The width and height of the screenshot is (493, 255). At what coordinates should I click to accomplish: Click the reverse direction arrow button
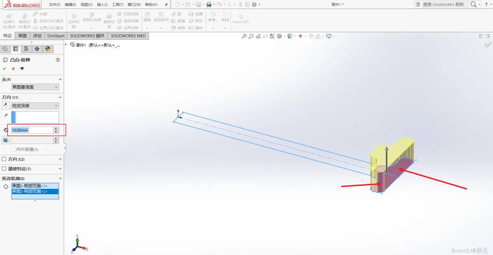point(6,106)
